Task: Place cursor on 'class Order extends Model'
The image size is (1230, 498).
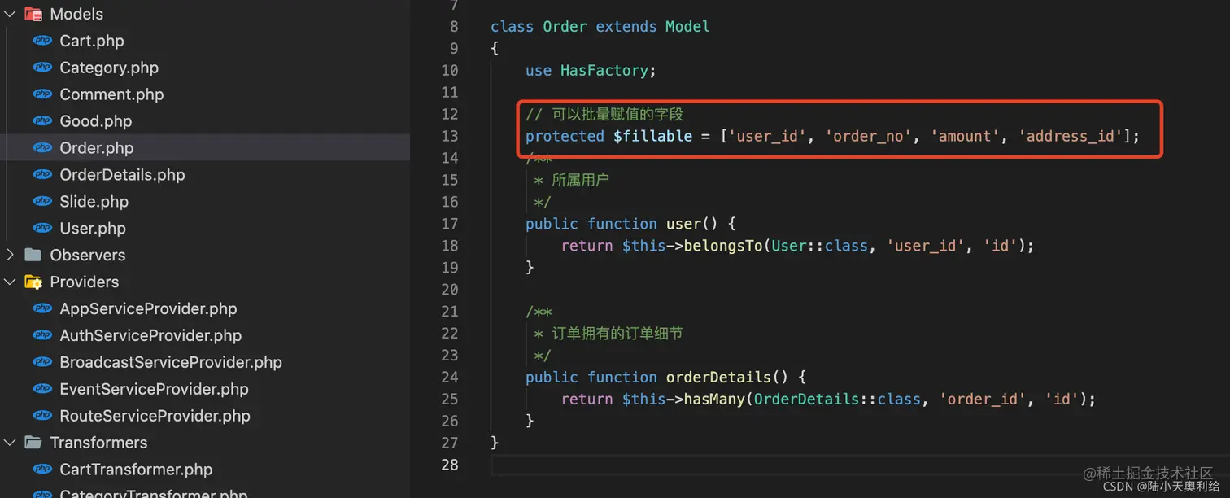Action: 600,27
